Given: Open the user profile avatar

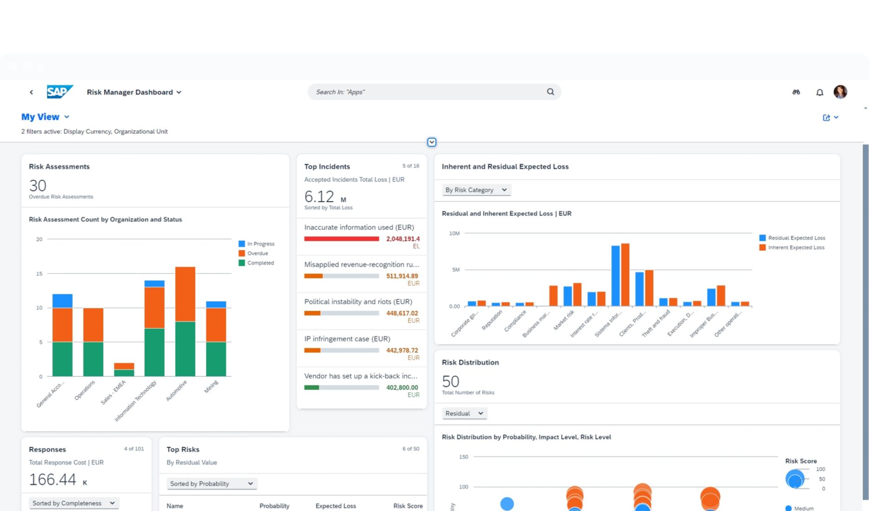Looking at the screenshot, I should coord(840,92).
